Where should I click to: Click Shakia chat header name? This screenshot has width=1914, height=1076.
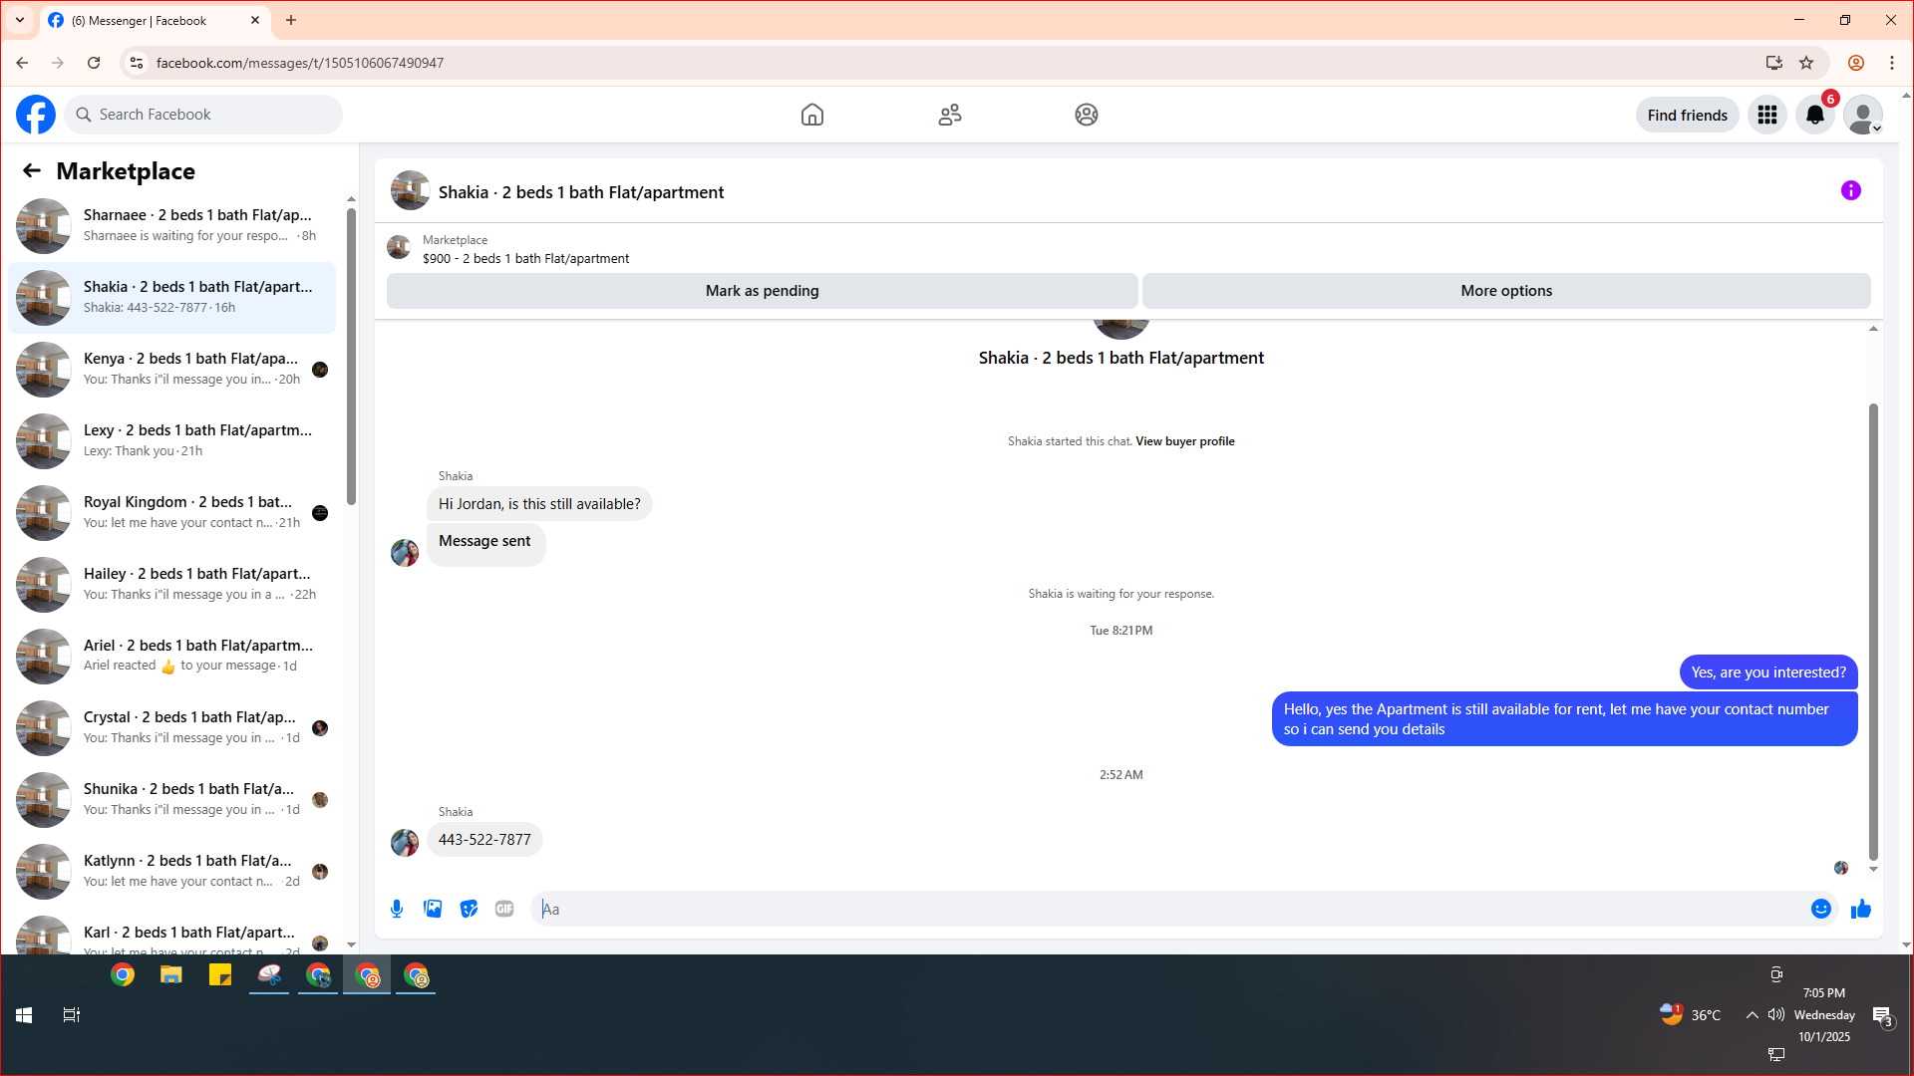(x=581, y=192)
